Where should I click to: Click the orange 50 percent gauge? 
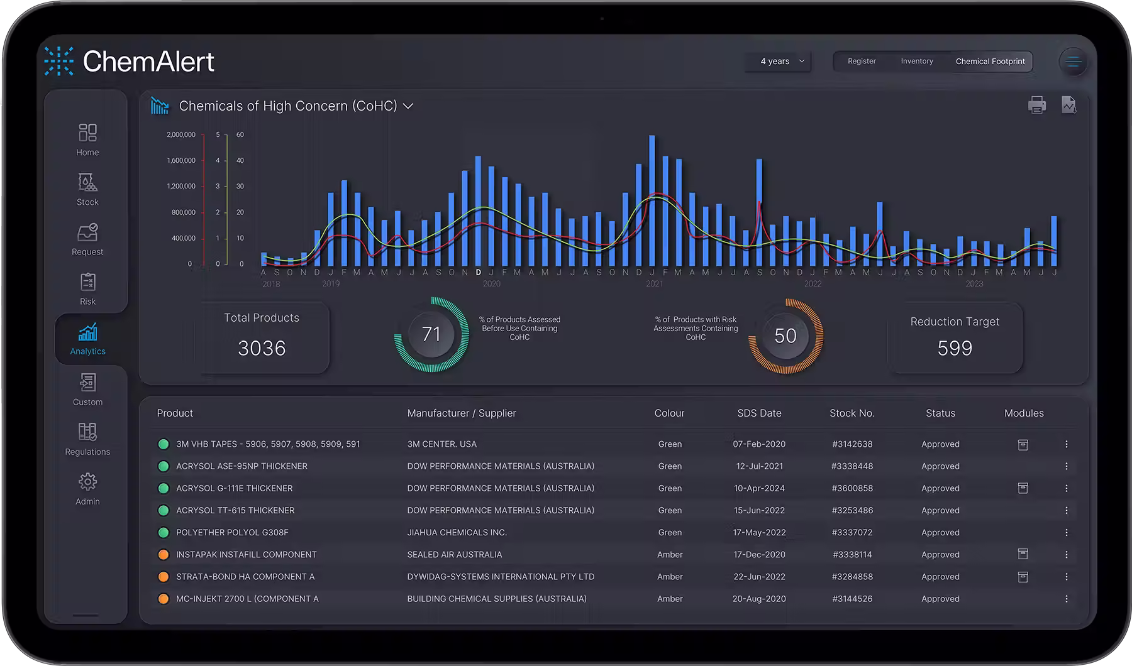[785, 336]
